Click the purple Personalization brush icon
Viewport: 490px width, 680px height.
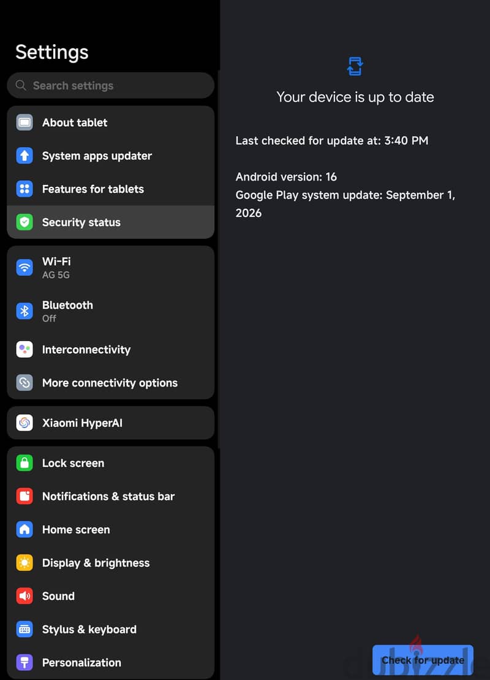[24, 663]
